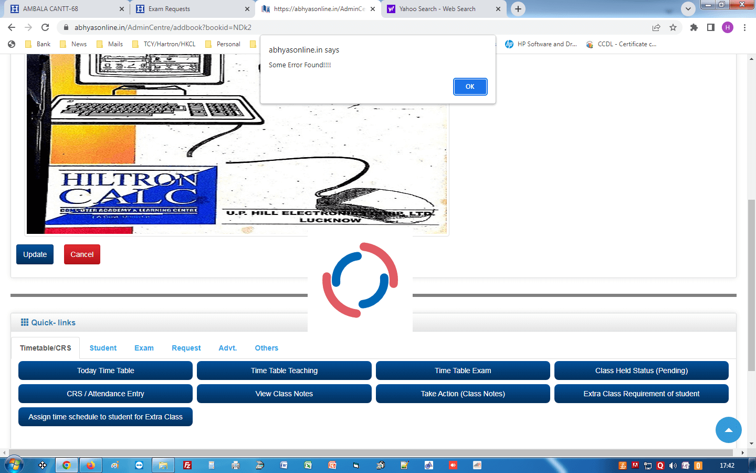Screen dimensions: 756x473
Task: Click the volume speaker in system tray
Action: click(x=673, y=465)
